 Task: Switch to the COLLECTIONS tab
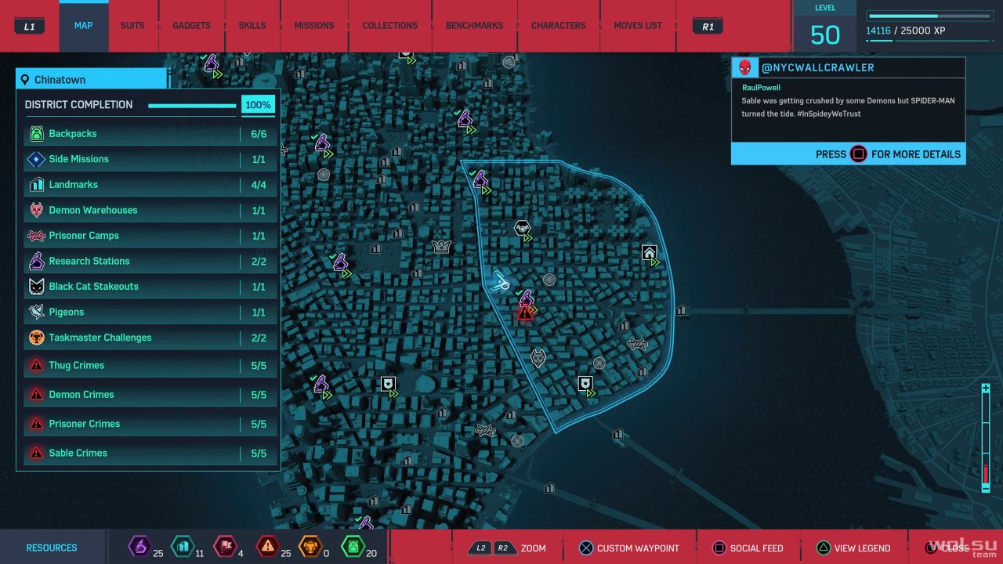pyautogui.click(x=389, y=26)
